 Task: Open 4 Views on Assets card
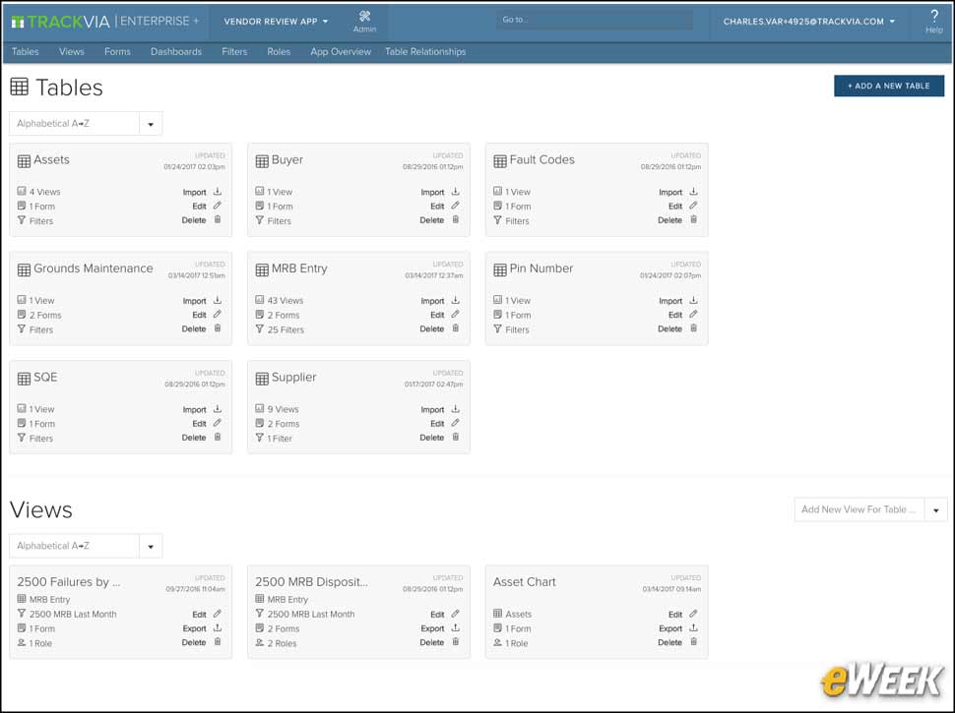tap(45, 192)
